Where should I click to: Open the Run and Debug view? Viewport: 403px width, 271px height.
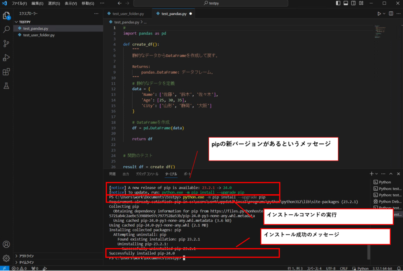[6, 57]
